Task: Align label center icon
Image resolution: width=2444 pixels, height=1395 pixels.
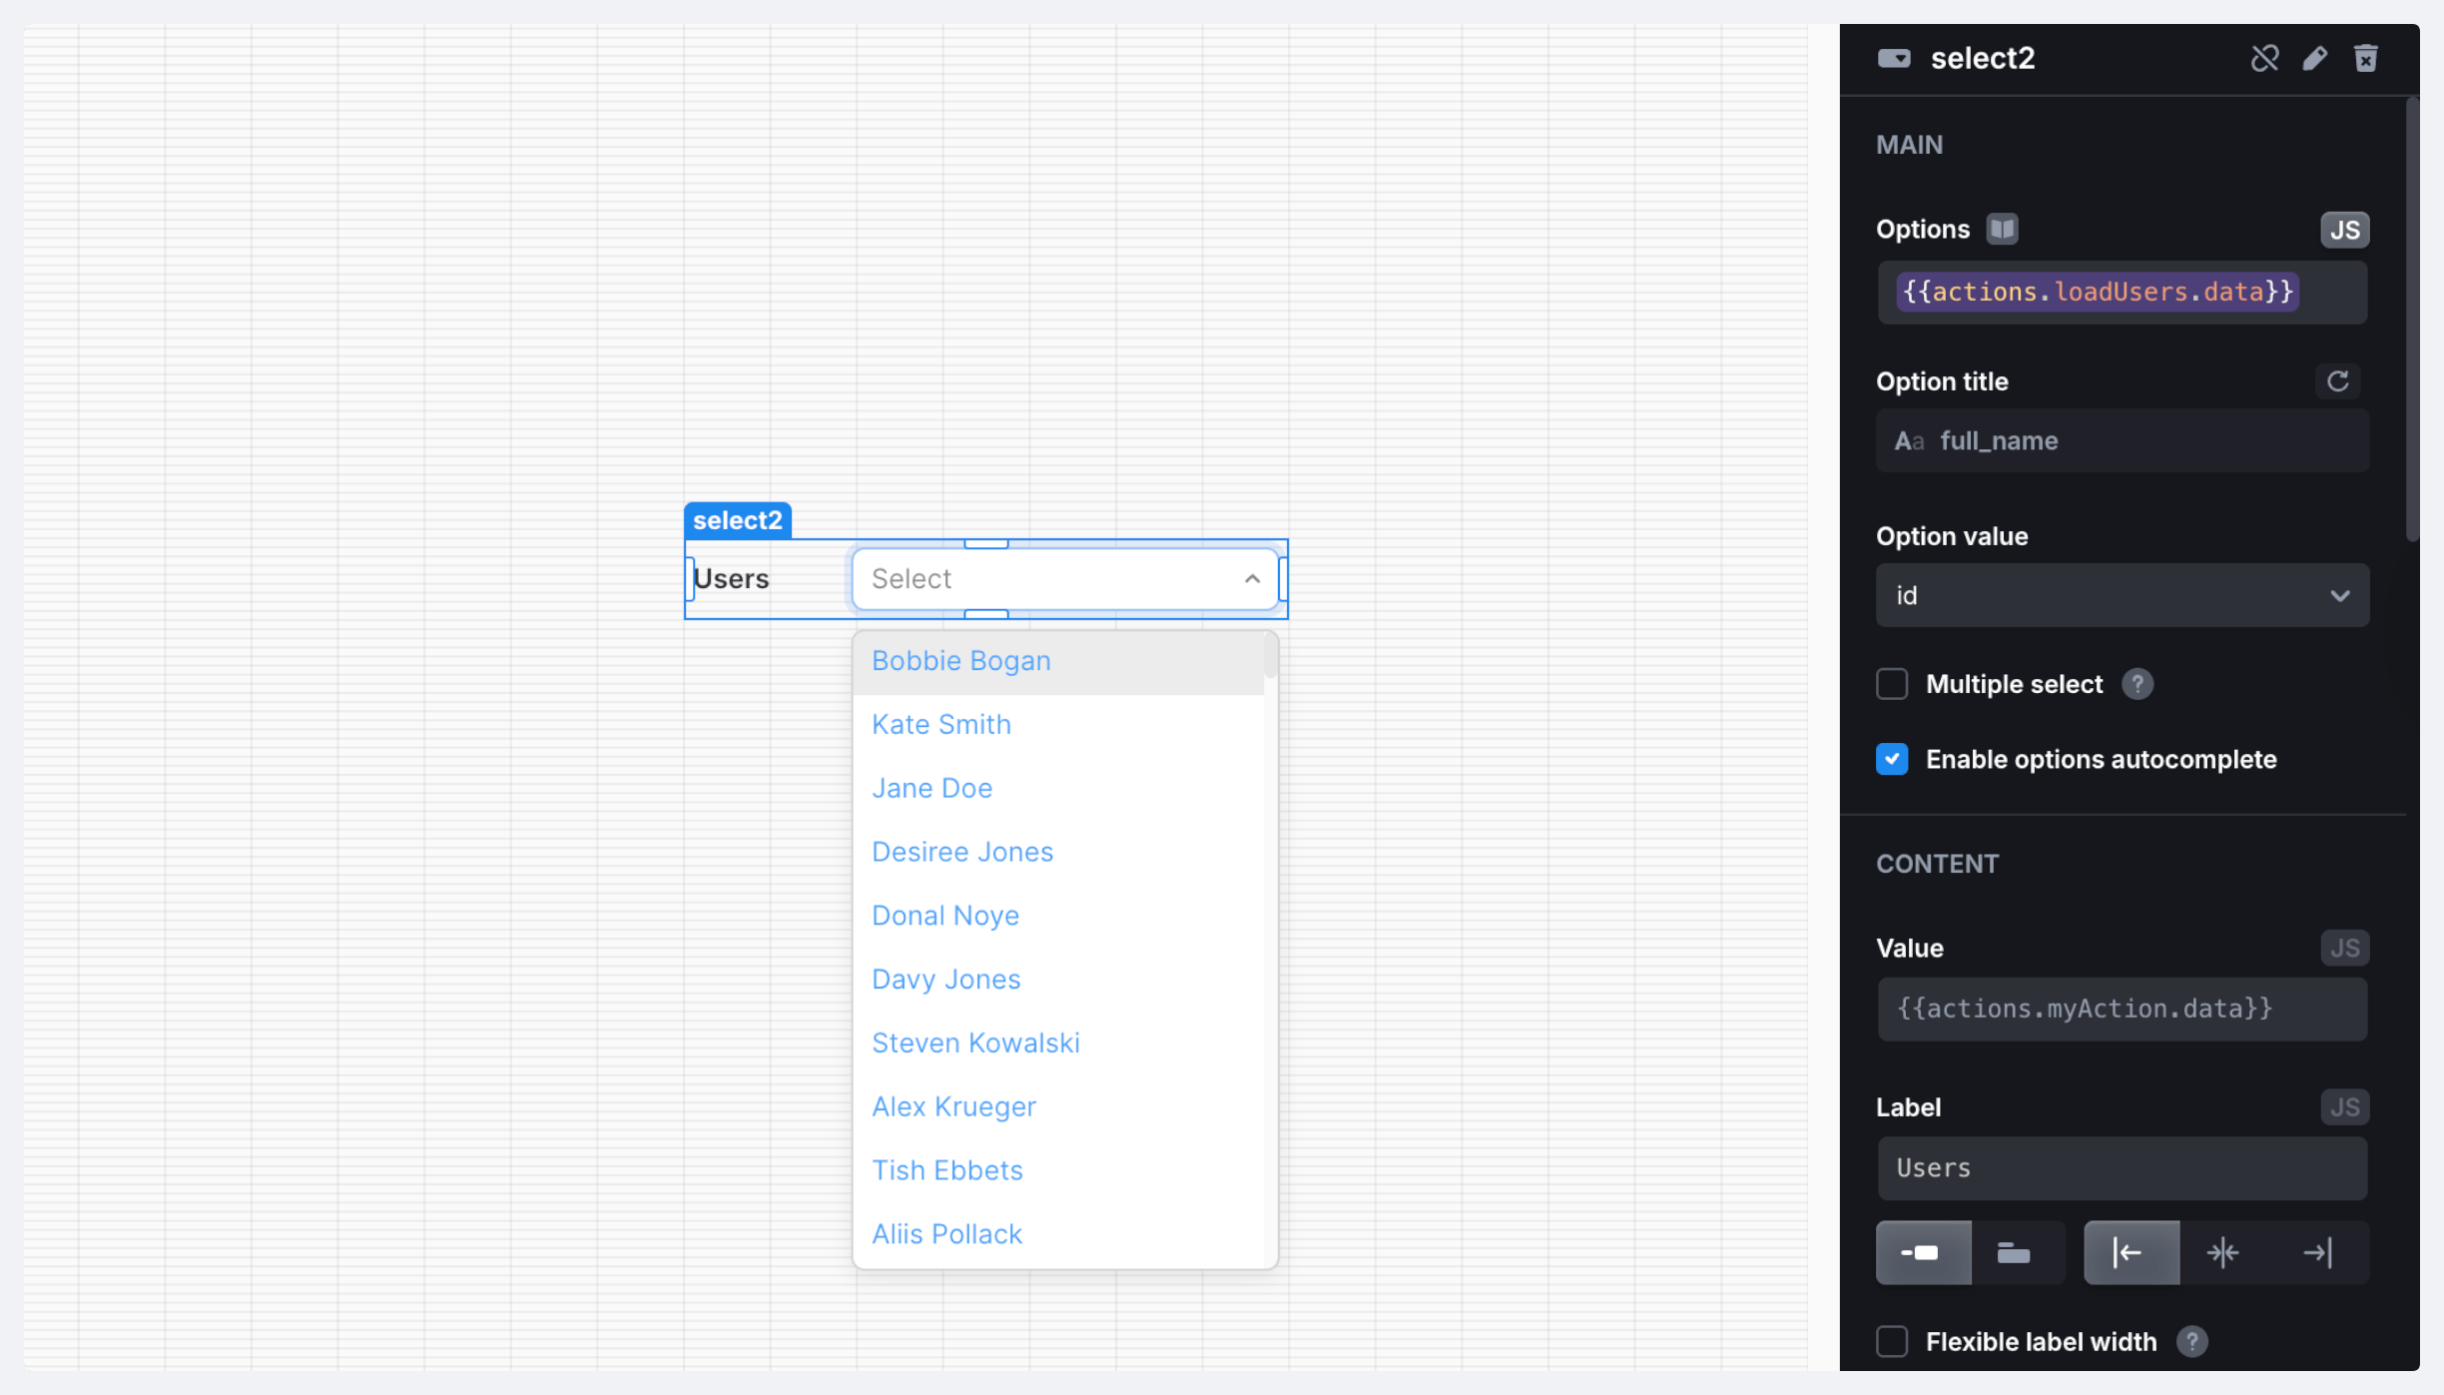Action: [2223, 1252]
